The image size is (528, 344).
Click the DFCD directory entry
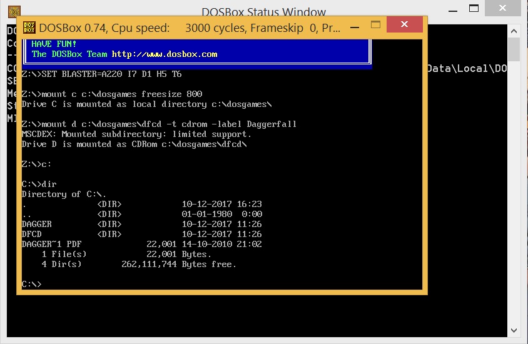pyautogui.click(x=141, y=235)
